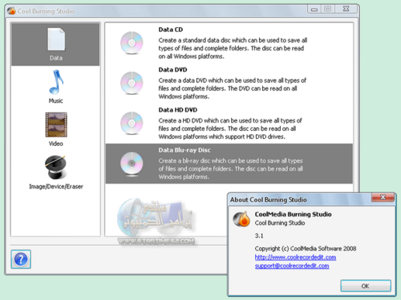Open the http://www.coolrecordedit.com link

coord(296,257)
